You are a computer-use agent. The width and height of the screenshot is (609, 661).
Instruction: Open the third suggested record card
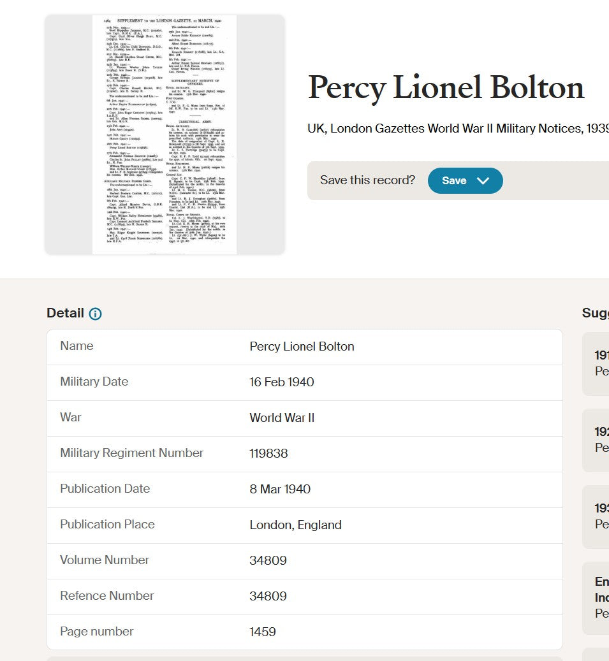596,517
